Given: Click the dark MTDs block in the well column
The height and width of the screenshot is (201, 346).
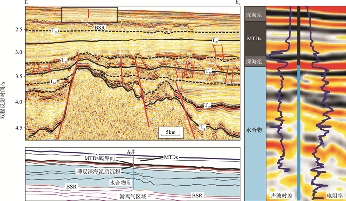Looking at the screenshot, I should point(256,38).
